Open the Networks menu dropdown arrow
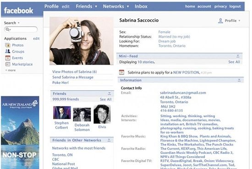252x169 pixels. coord(128,6)
